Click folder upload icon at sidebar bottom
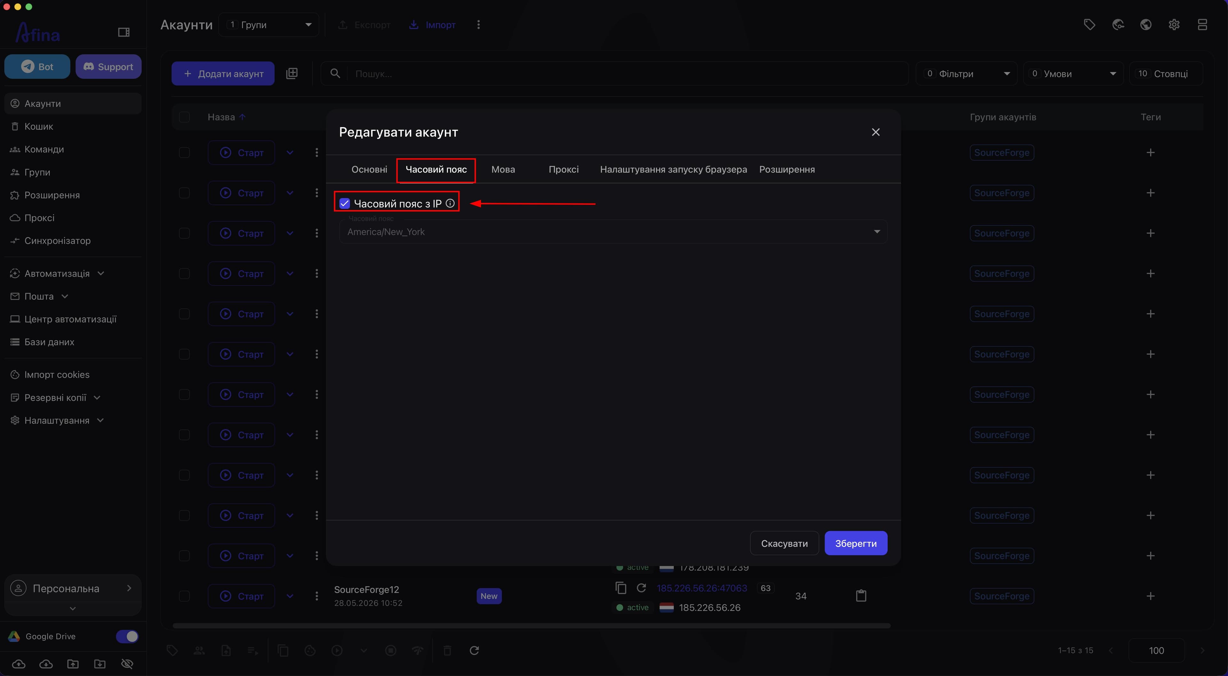Image resolution: width=1228 pixels, height=676 pixels. 73,664
